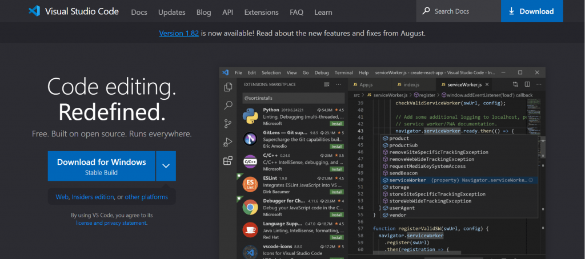This screenshot has height=259, width=585.
Task: Click the clear extensions filter icon
Action: pos(327,84)
